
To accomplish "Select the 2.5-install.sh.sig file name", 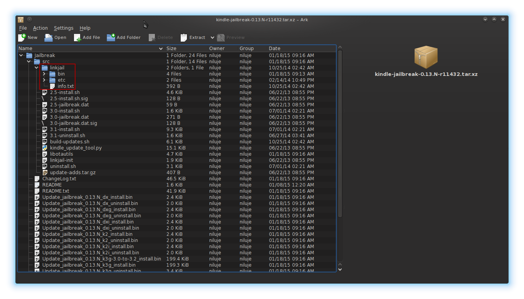I will tap(69, 99).
